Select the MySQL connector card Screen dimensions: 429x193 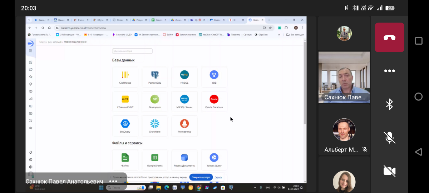click(x=184, y=77)
